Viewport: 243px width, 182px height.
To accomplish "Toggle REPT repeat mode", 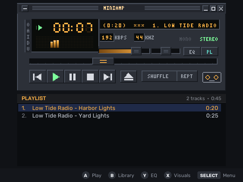I will [x=187, y=76].
